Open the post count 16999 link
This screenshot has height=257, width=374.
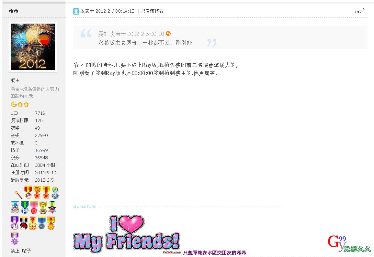(x=41, y=150)
